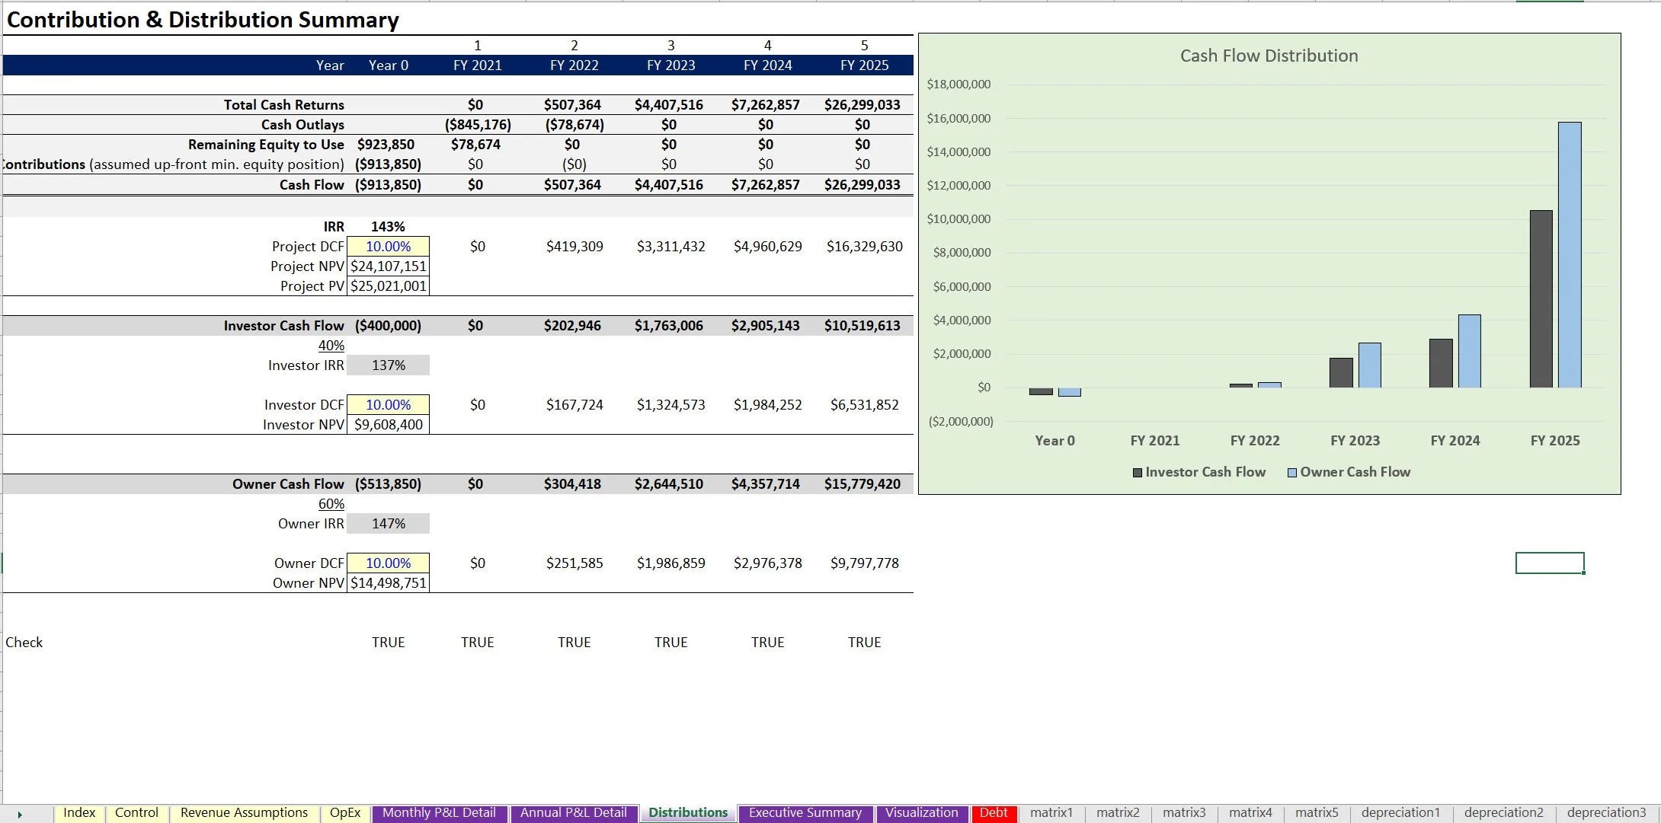Screen dimensions: 1661x823
Task: Click the Owner DCF 10.00% input cell
Action: (x=388, y=563)
